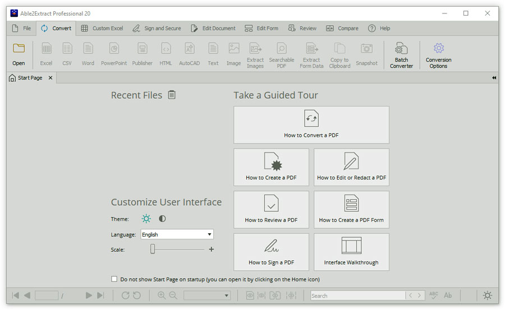
Task: Open the Help menu
Action: pyautogui.click(x=379, y=29)
